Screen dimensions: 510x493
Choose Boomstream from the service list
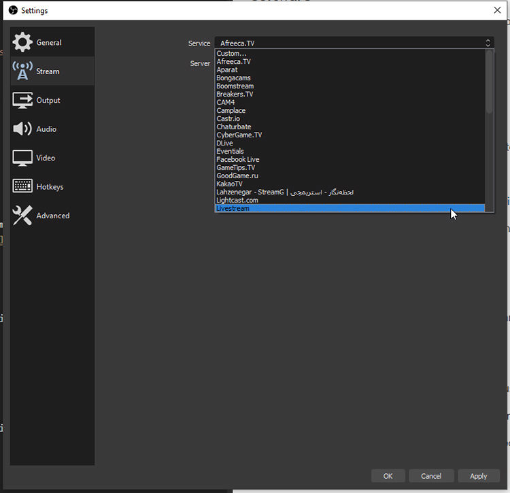tap(350, 86)
